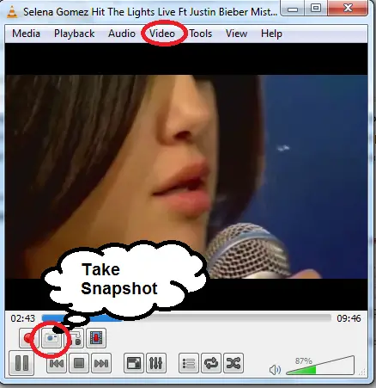This screenshot has width=376, height=388.
Task: Pause the video playback
Action: click(x=21, y=363)
